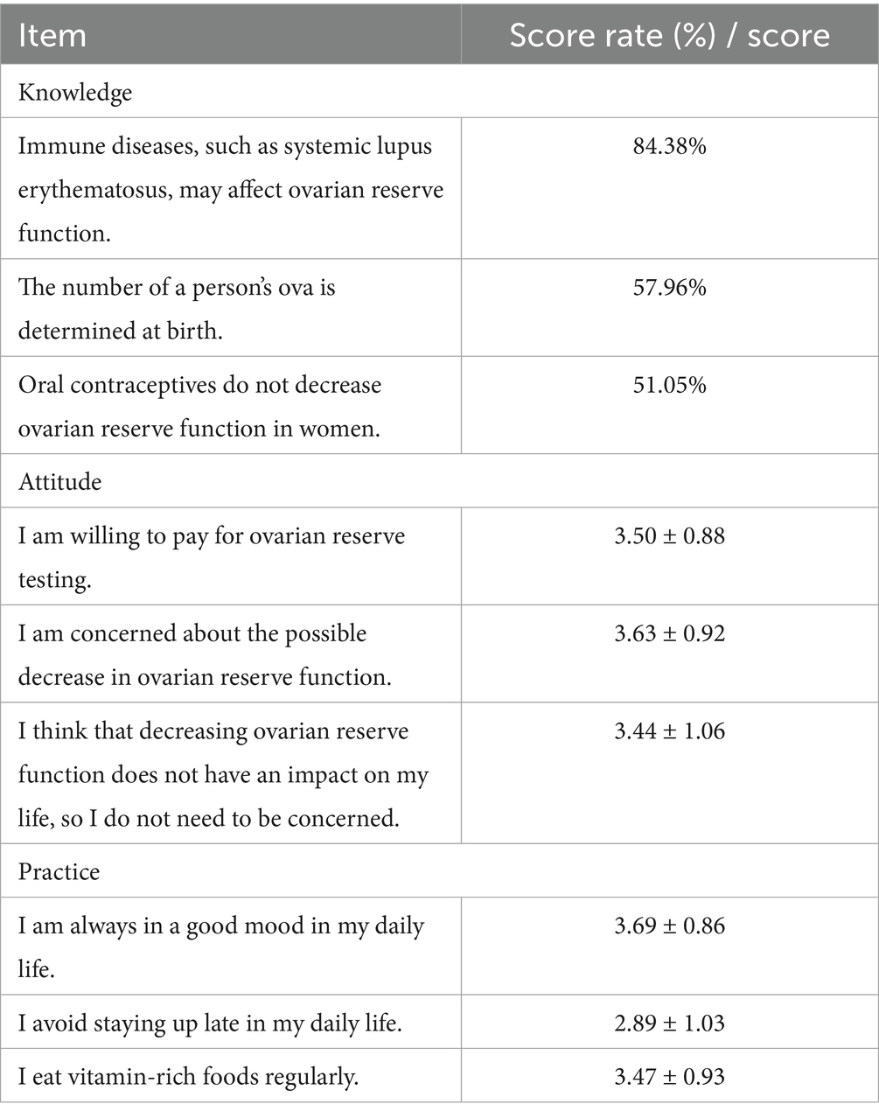Viewport: 879px width, 1118px height.
Task: Click the 3.69 ± 0.86 score cell
Action: (x=669, y=926)
